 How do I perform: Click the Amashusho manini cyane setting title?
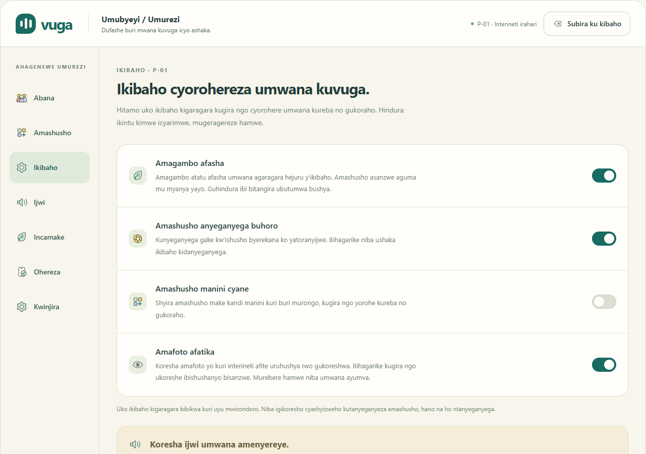point(202,289)
